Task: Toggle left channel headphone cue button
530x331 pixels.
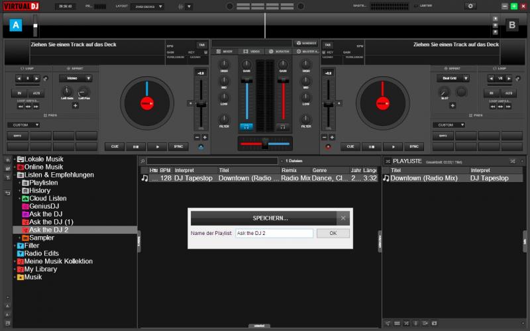Action: click(246, 126)
